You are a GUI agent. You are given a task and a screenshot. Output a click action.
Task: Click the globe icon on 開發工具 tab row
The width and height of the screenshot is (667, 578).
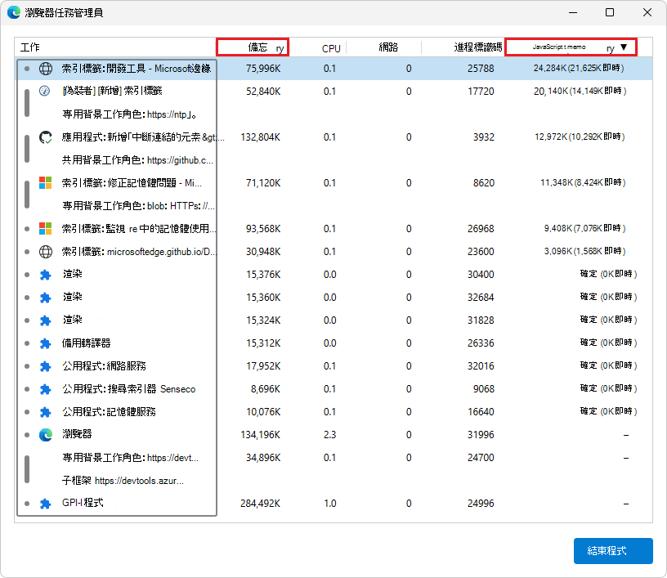[46, 68]
